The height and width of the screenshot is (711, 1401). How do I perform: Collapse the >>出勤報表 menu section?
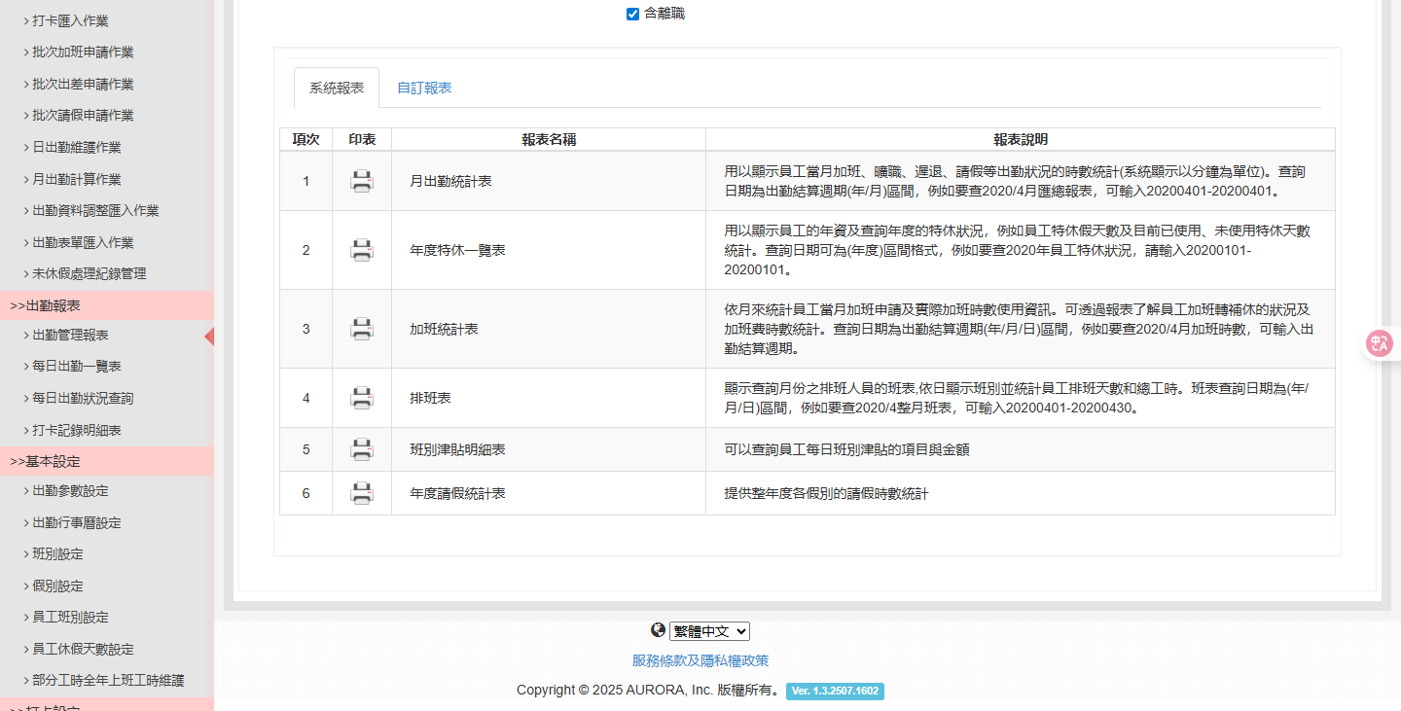[x=107, y=305]
